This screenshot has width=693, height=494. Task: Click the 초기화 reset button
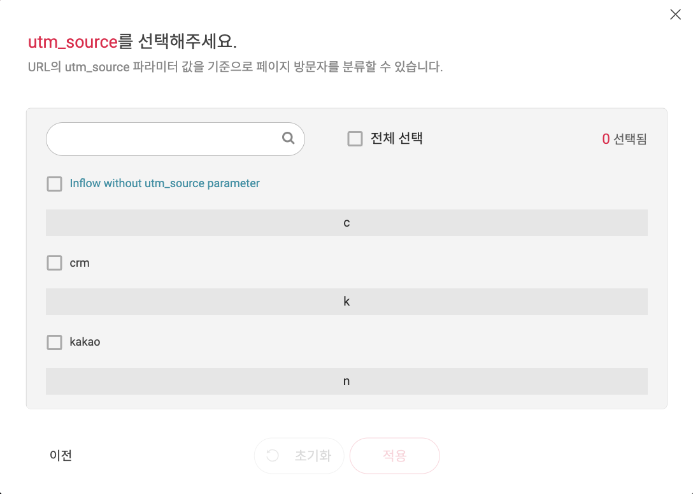(299, 456)
